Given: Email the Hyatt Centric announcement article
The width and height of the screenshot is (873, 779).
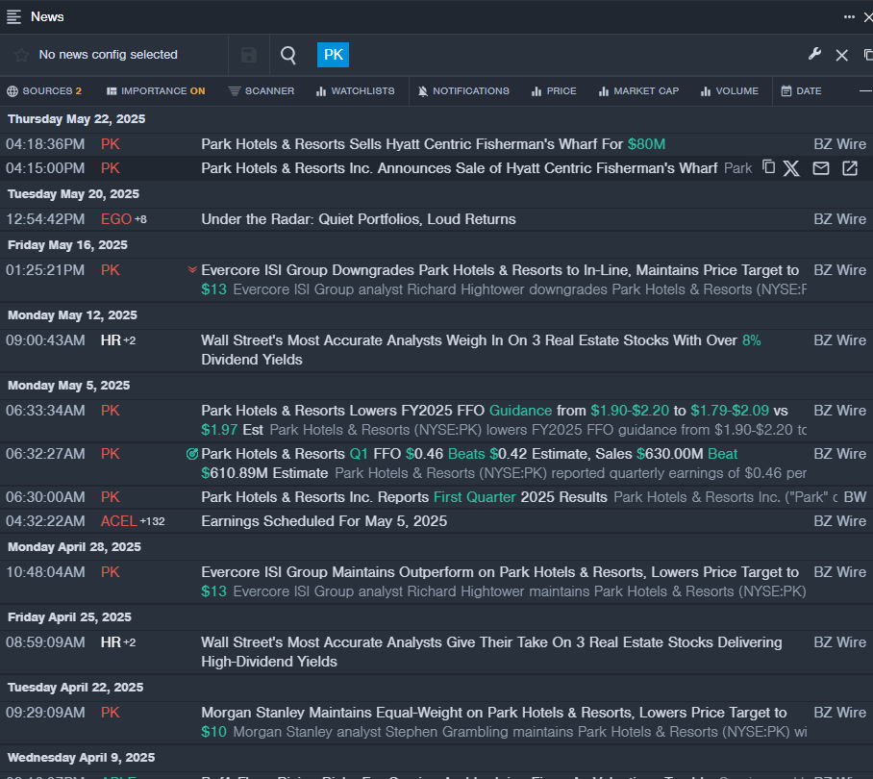Looking at the screenshot, I should (821, 168).
